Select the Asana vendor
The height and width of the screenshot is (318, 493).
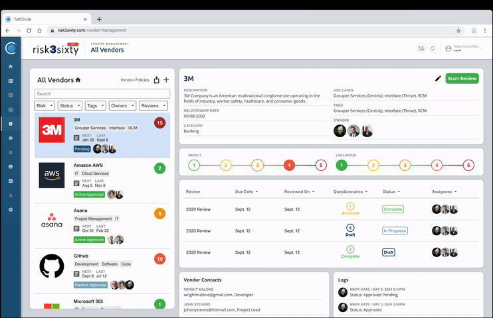(x=102, y=226)
